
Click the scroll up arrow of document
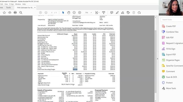156,18
